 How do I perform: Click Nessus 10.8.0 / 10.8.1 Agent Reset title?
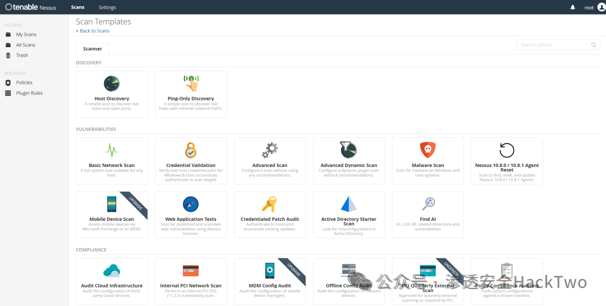[x=507, y=168]
